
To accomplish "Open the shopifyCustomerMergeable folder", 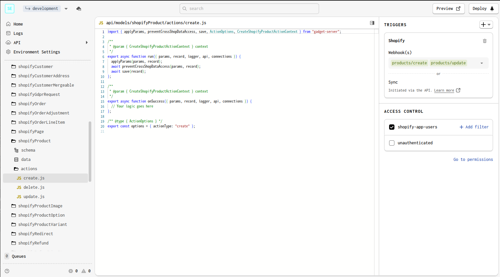I will point(46,85).
